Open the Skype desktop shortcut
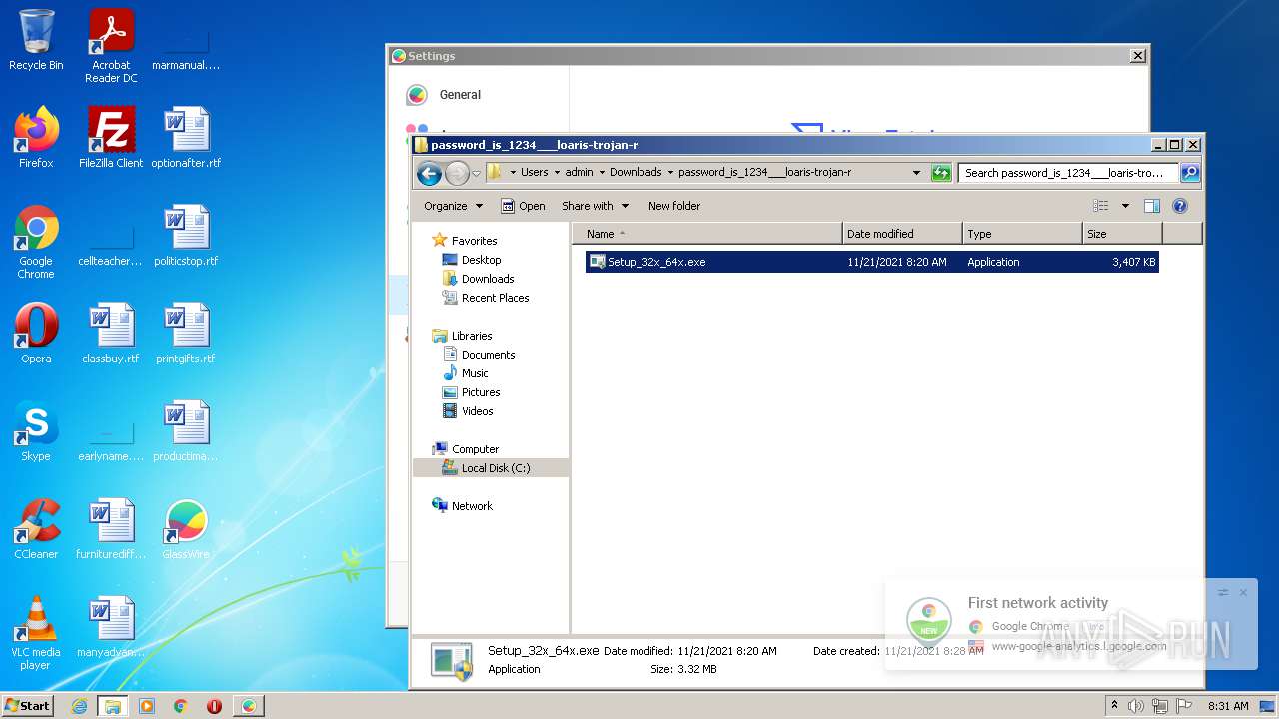Image resolution: width=1279 pixels, height=719 pixels. pyautogui.click(x=36, y=431)
